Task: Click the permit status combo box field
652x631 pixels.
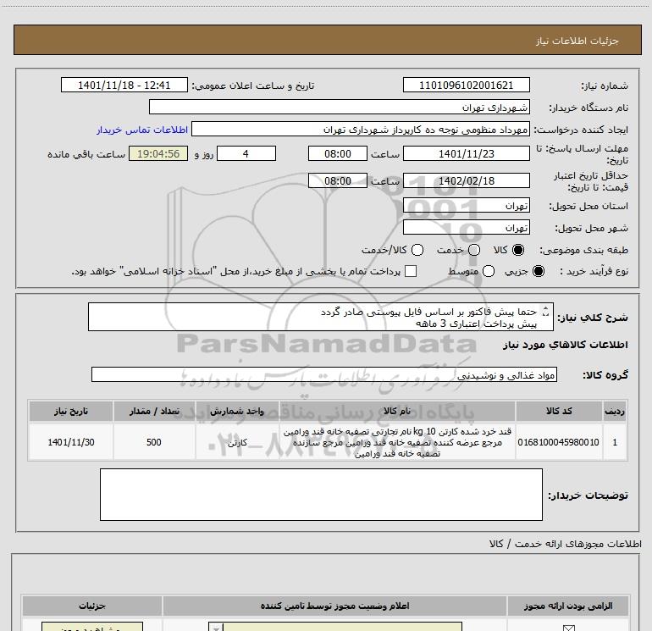Action: [335, 627]
